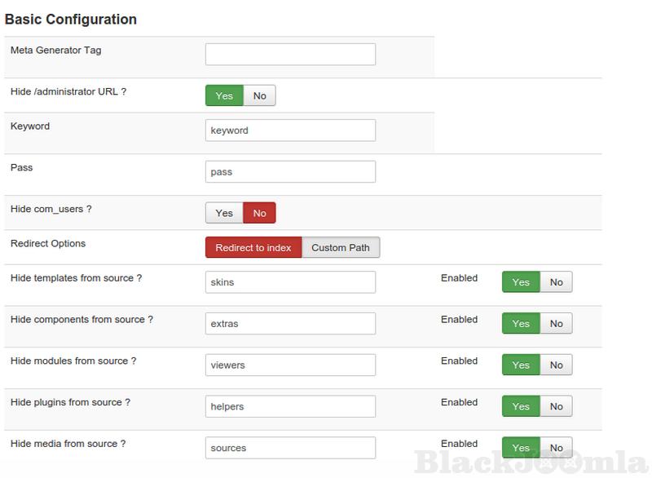
Task: Click into the Pass input field
Action: click(x=290, y=172)
